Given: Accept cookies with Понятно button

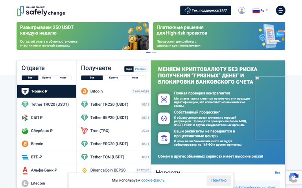Looking at the screenshot, I should [x=219, y=180].
